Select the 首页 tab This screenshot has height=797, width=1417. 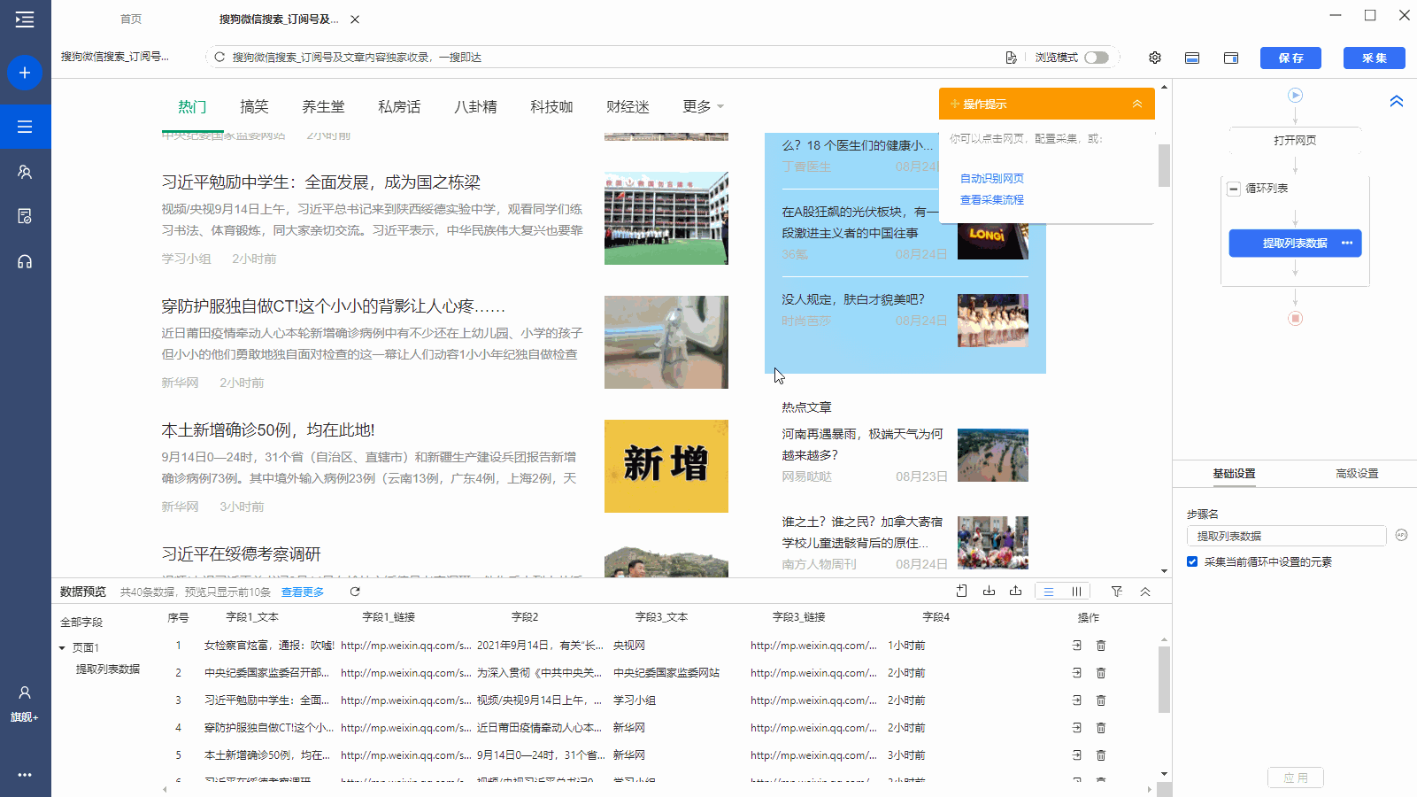click(131, 19)
